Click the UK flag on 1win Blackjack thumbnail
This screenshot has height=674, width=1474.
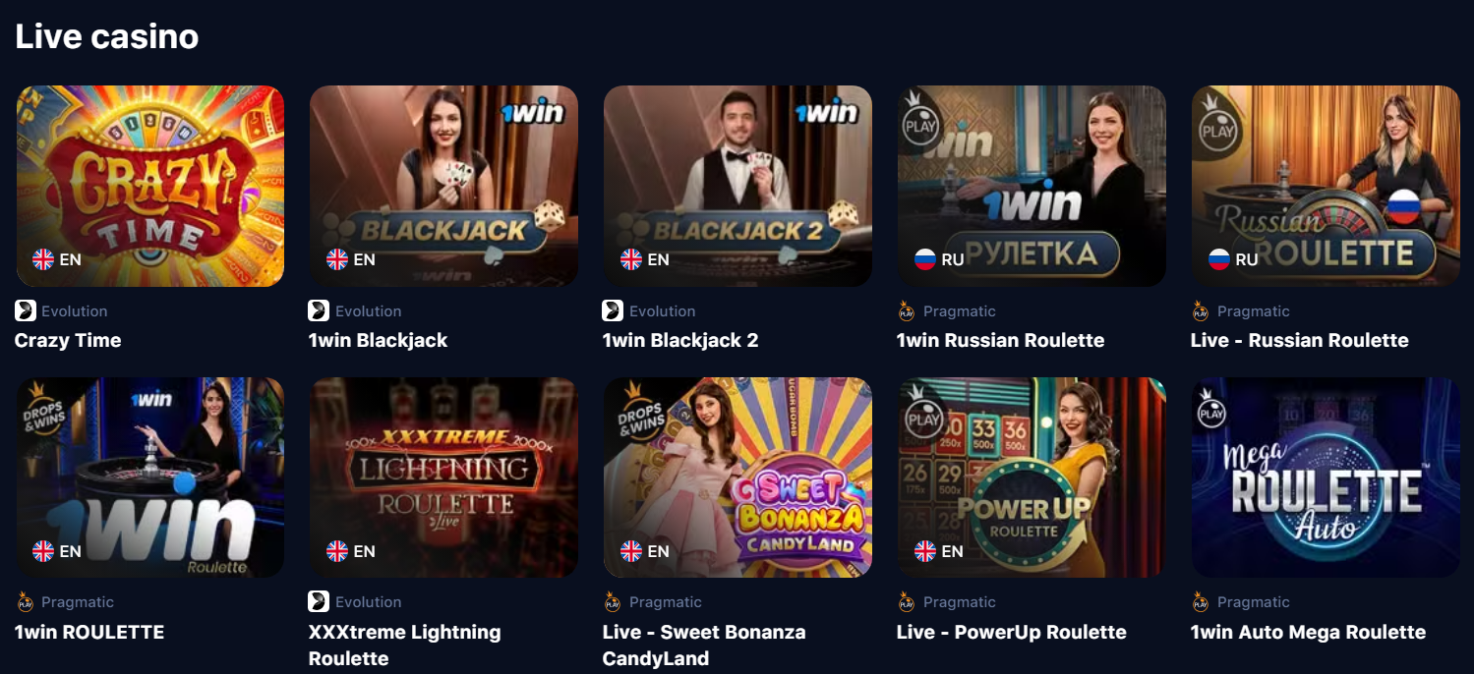click(x=337, y=259)
